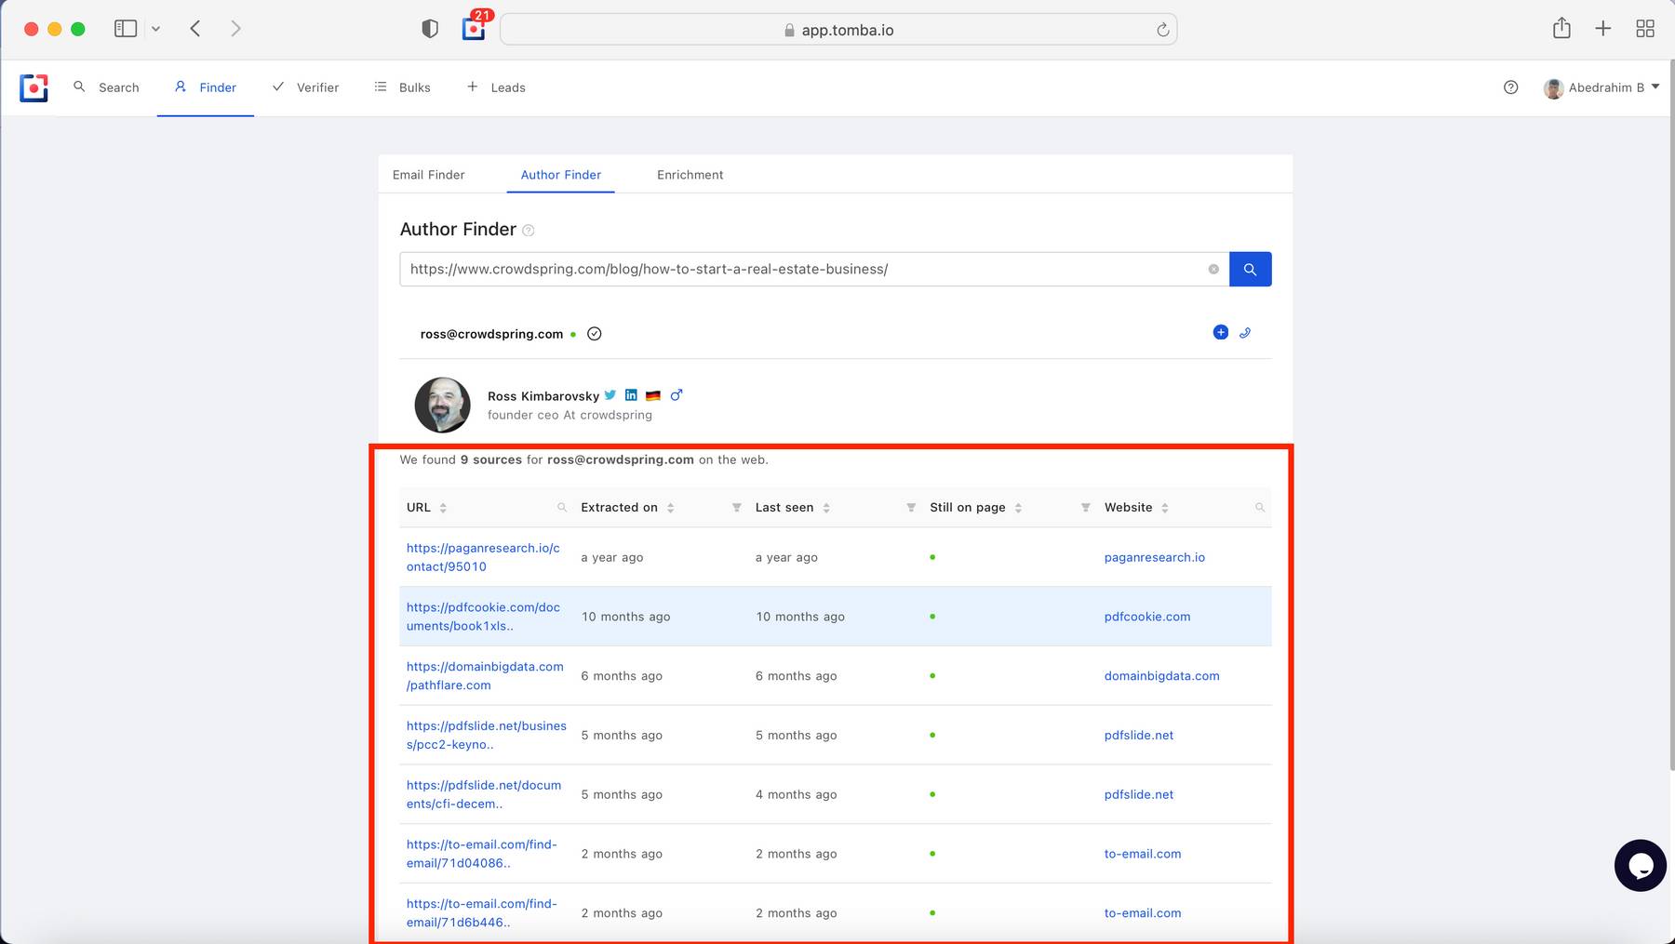Sort by Still on page column

point(1018,508)
